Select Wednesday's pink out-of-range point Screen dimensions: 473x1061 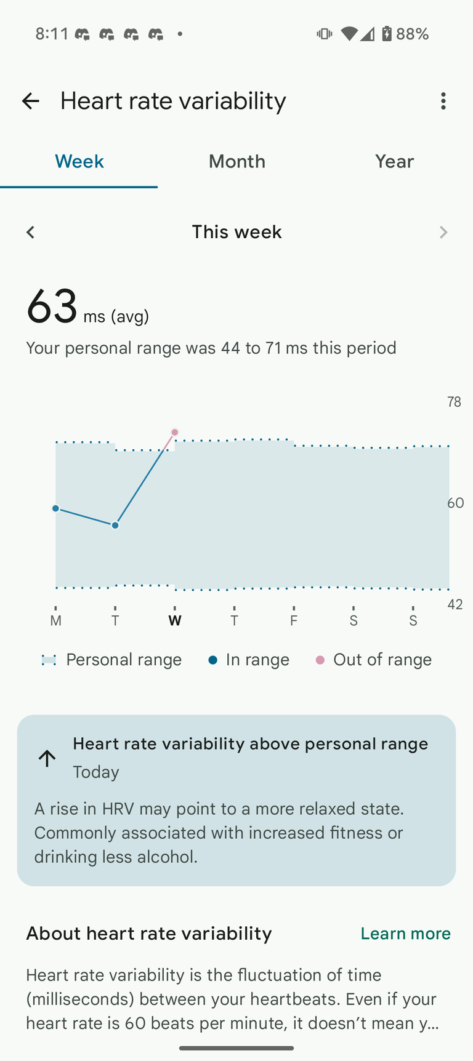pos(175,432)
